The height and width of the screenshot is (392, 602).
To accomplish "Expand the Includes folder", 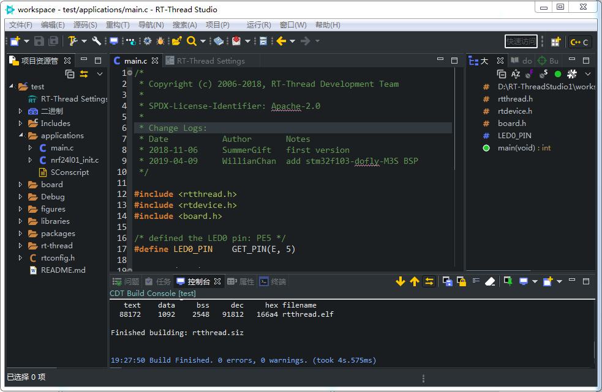I will (20, 123).
